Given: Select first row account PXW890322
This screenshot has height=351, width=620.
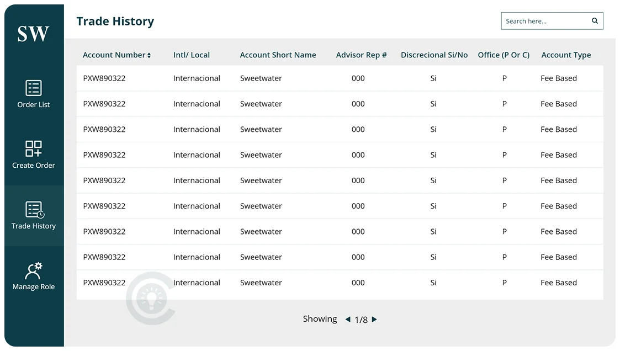Looking at the screenshot, I should [104, 78].
